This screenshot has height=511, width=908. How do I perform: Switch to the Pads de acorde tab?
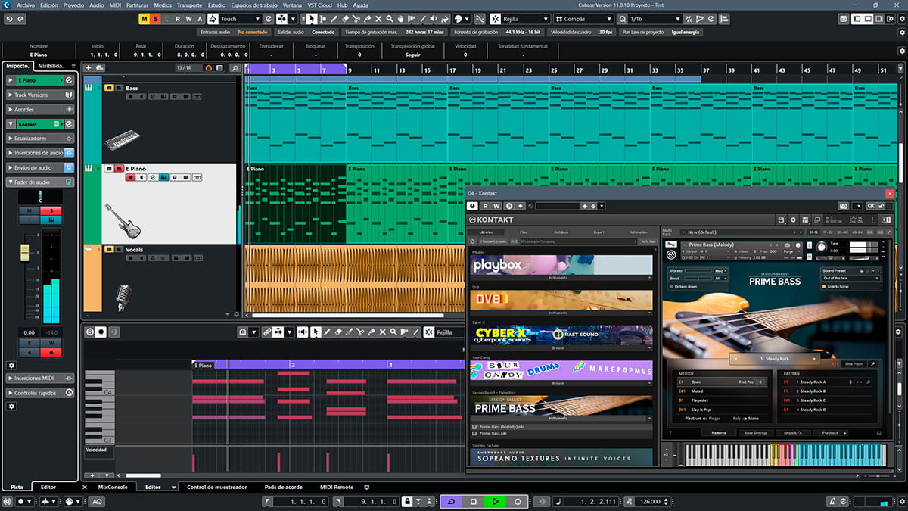click(284, 487)
